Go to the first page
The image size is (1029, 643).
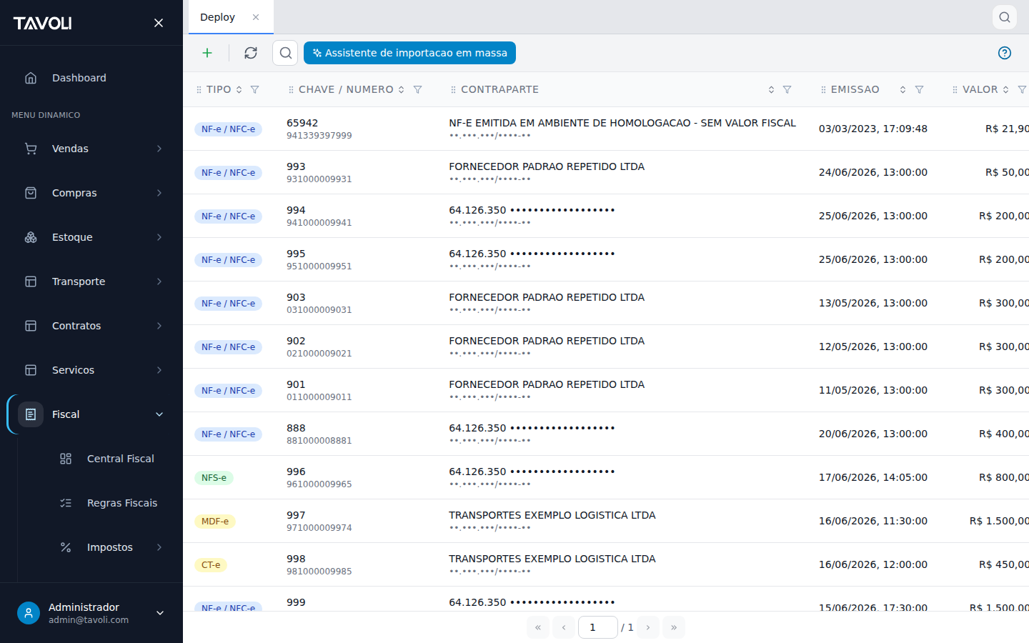pyautogui.click(x=538, y=627)
